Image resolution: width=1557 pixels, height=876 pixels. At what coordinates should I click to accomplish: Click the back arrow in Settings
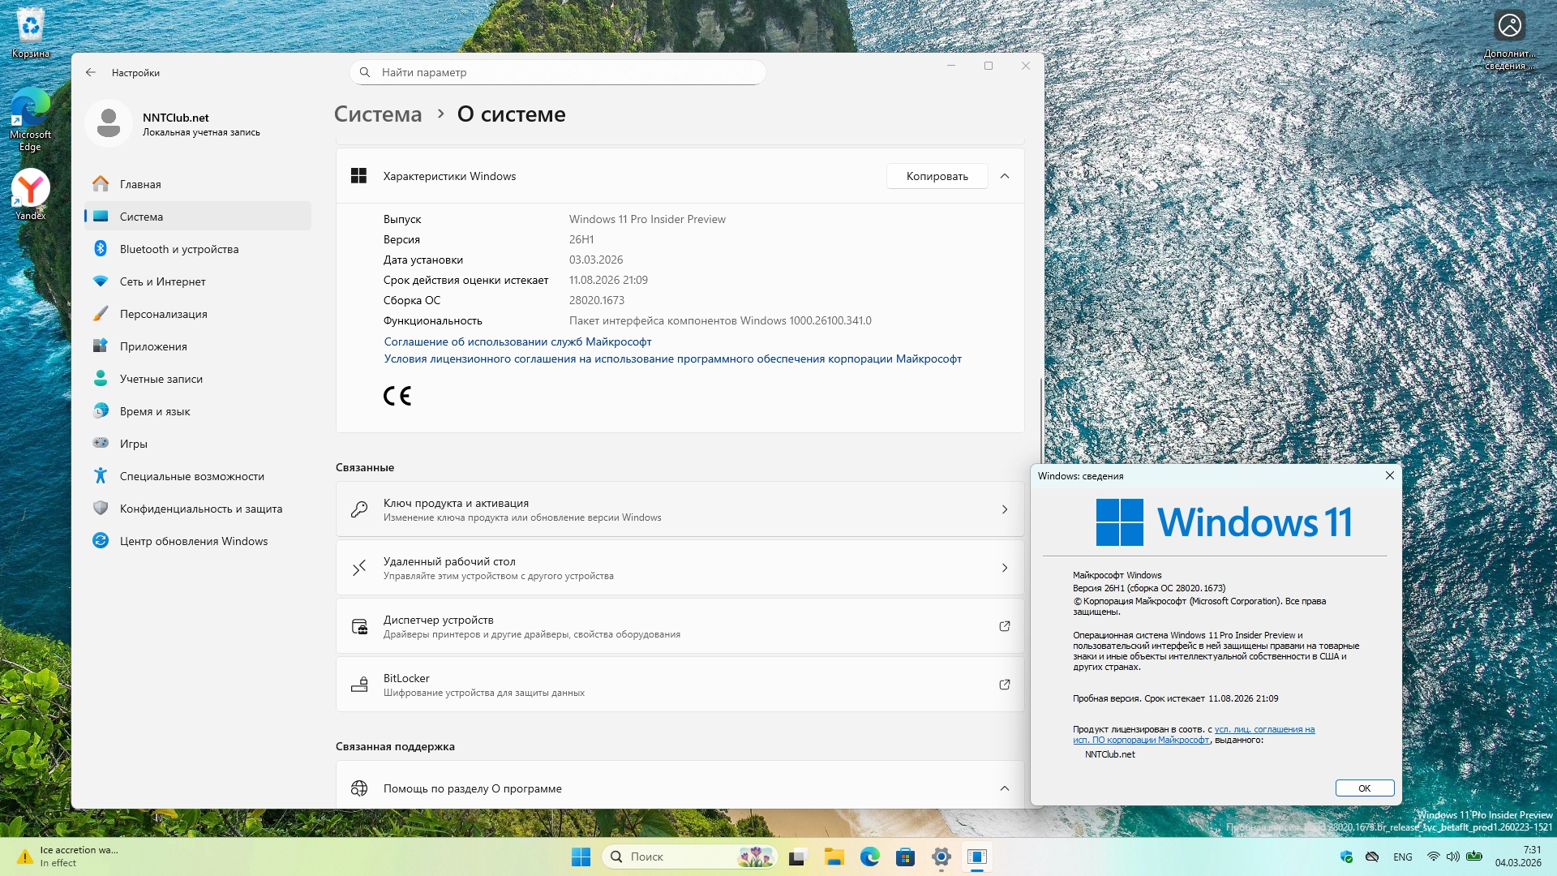(91, 72)
